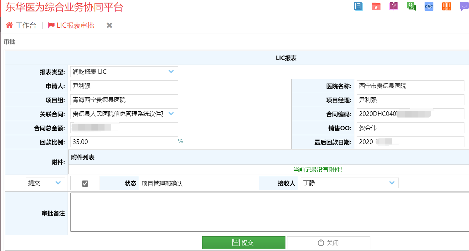Click the 销售OO field with 贺金伟
469x251 pixels.
pos(410,128)
